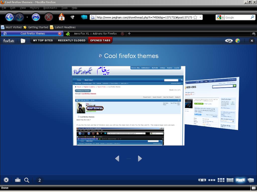Switch to MY TOP SITES view
This screenshot has width=257, height=192.
point(43,40)
